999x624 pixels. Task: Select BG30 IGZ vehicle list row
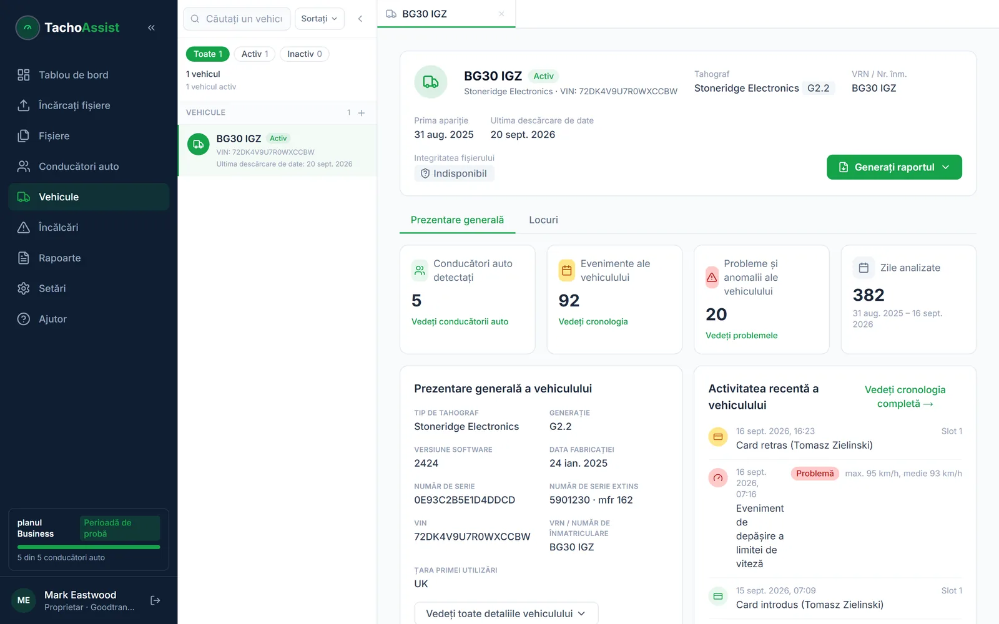[x=277, y=150]
